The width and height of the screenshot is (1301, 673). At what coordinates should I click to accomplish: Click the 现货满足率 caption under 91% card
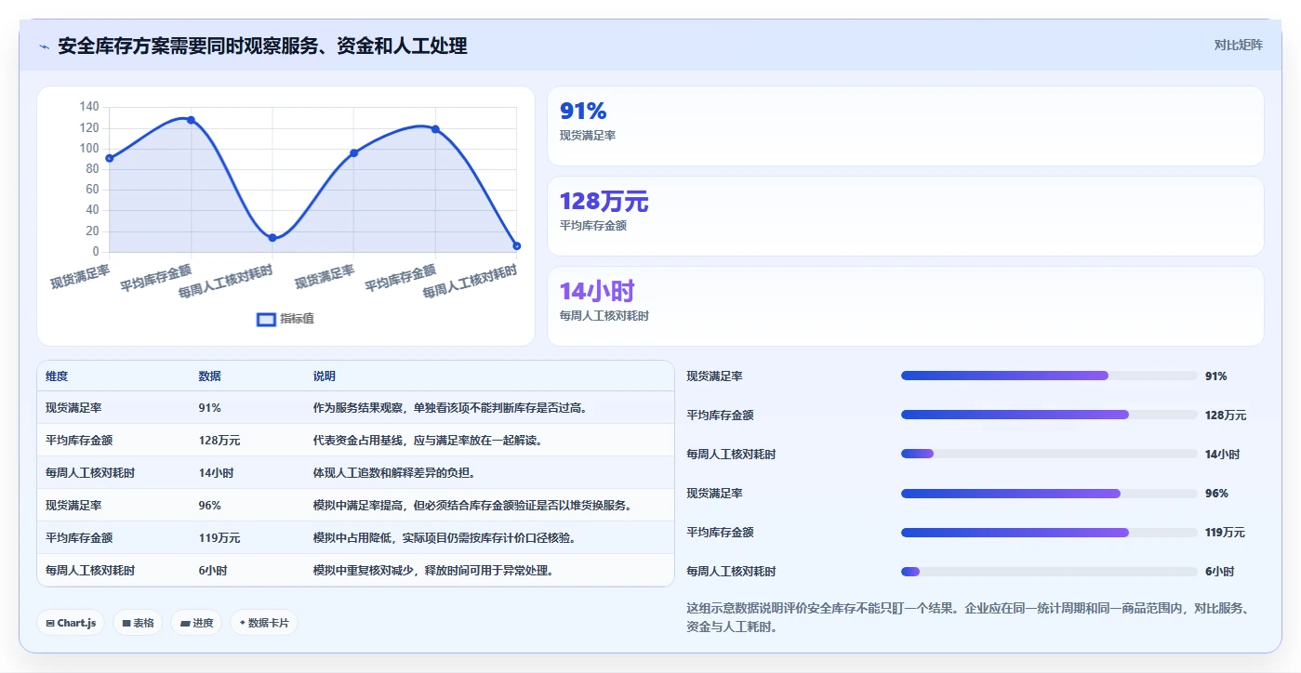click(588, 136)
